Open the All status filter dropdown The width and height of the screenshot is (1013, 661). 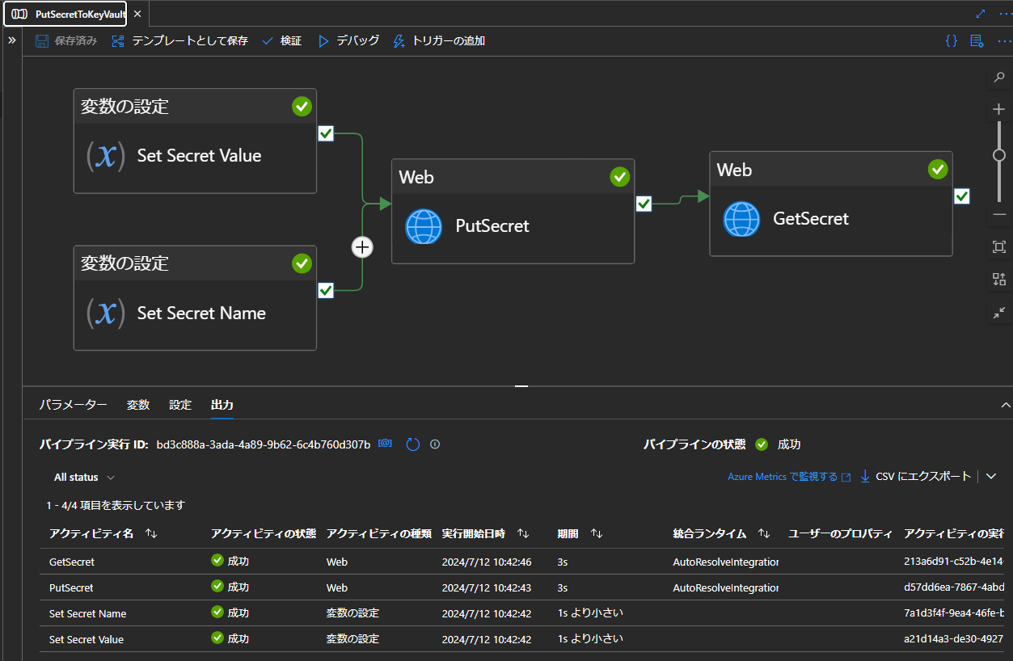(x=84, y=478)
